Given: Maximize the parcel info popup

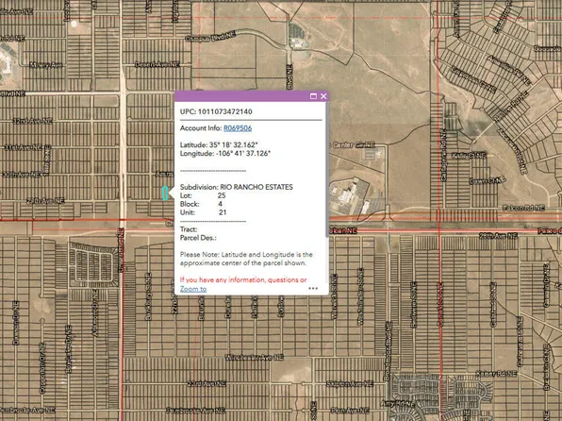Looking at the screenshot, I should [313, 96].
